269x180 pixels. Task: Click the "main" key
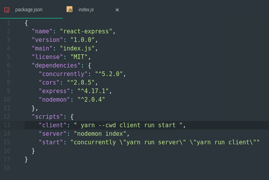pos(42,48)
